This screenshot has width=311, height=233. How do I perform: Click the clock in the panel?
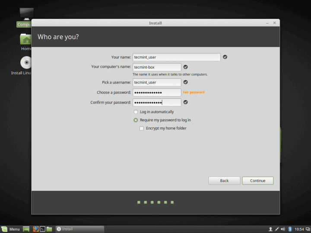point(299,229)
